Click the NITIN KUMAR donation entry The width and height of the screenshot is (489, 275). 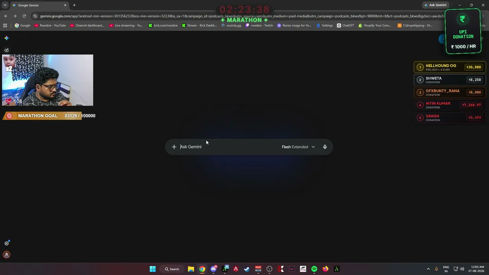(450, 105)
